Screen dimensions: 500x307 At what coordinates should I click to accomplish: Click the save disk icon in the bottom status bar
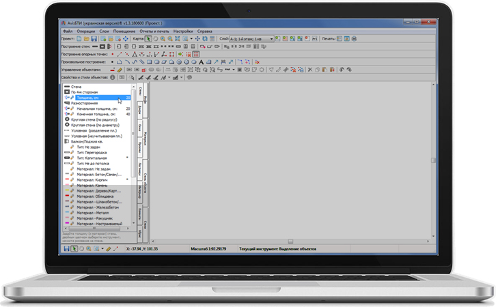click(66, 249)
